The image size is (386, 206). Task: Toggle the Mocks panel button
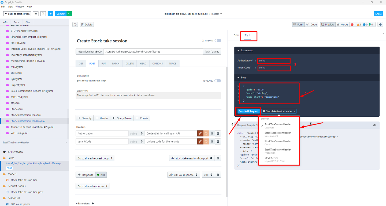342,25
